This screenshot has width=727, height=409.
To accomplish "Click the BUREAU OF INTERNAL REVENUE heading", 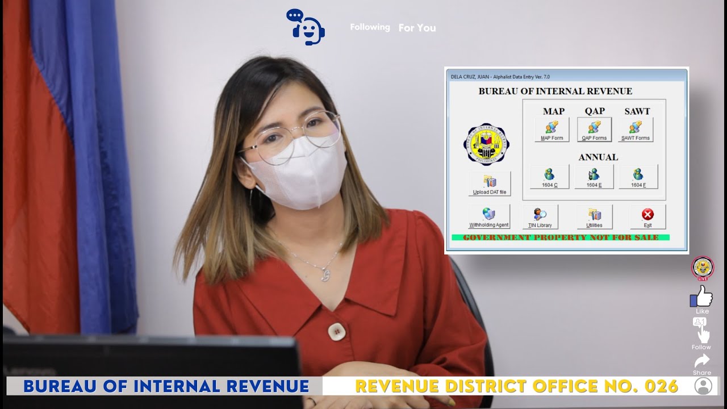I will (555, 91).
